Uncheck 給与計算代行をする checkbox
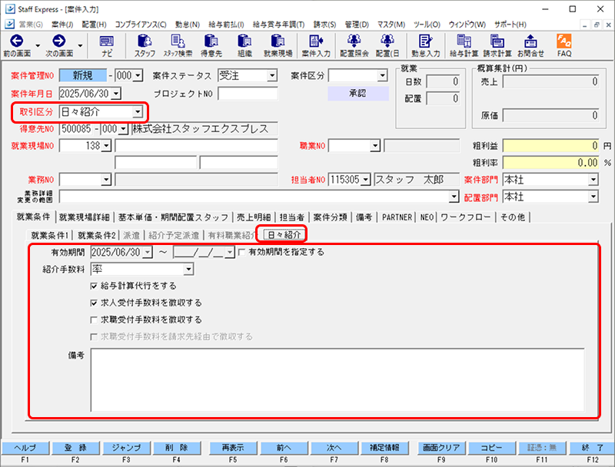 pyautogui.click(x=94, y=286)
